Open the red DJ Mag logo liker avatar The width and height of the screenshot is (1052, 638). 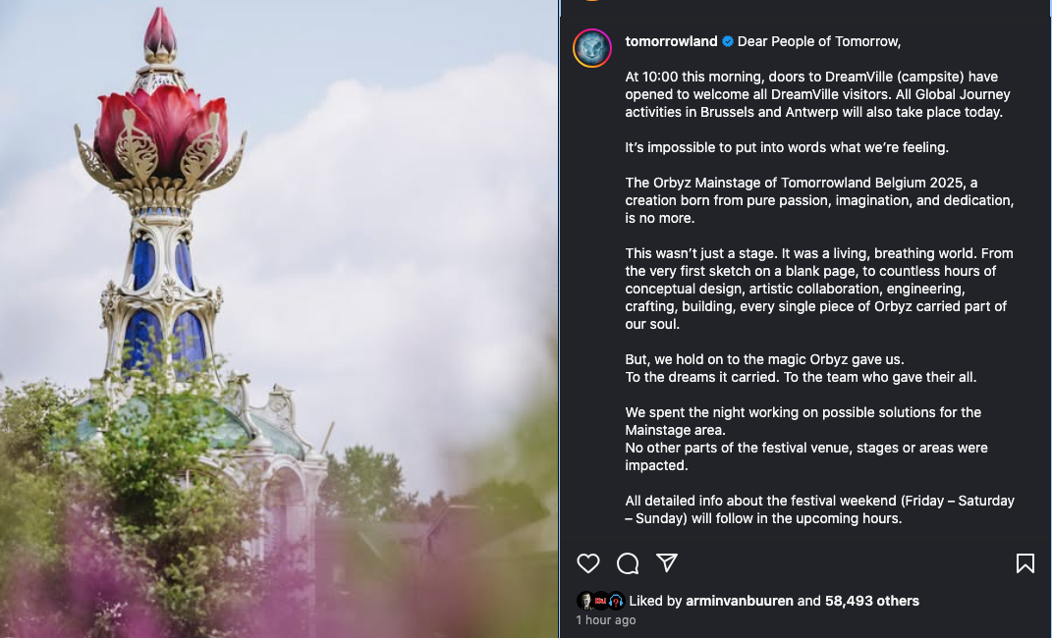click(x=600, y=601)
